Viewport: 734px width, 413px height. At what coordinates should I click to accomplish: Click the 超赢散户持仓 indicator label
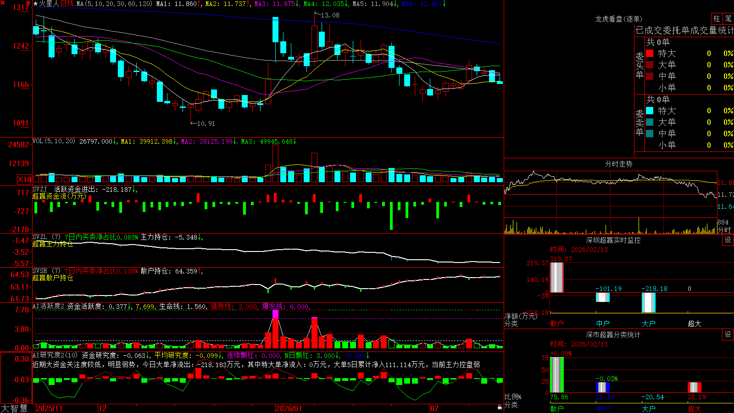53,278
